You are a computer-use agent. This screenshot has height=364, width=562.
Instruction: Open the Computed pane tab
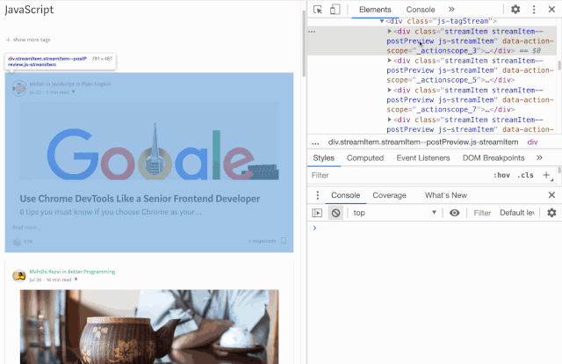point(365,158)
